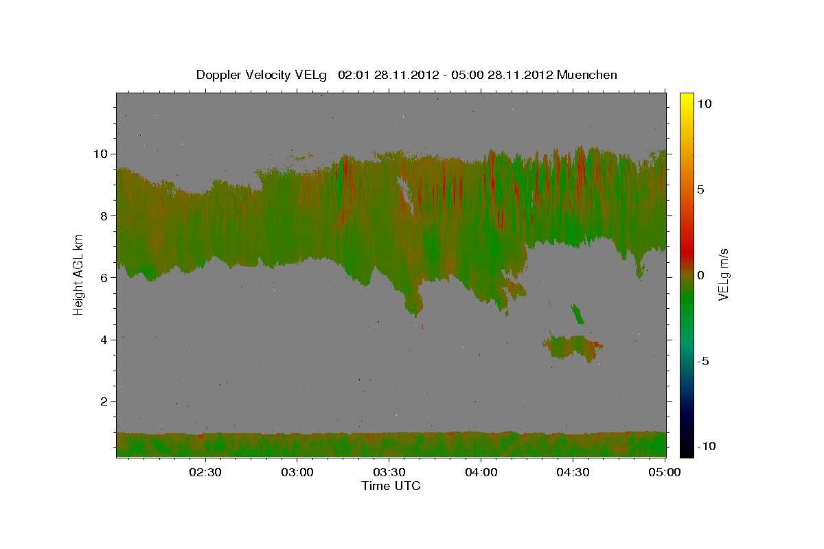
Task: Click the plot title 'Doppler Velocity VELg'
Action: coord(262,75)
